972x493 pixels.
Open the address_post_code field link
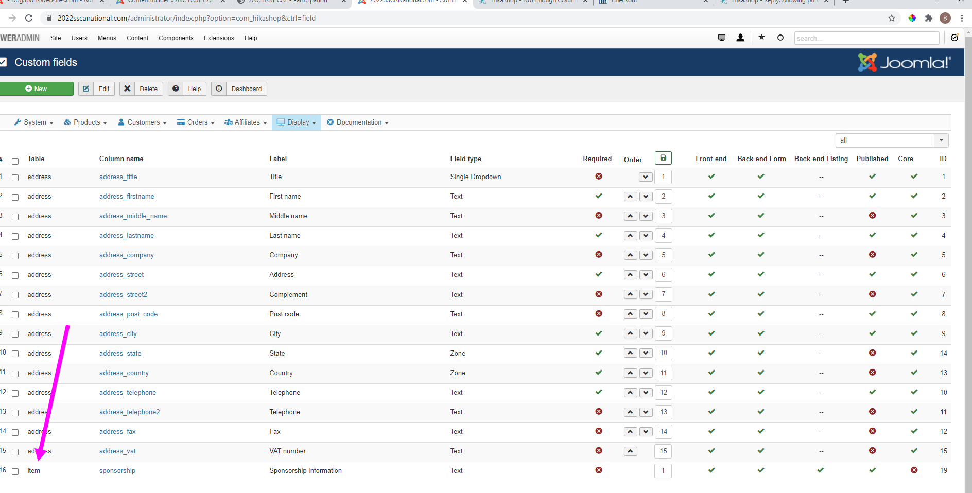coord(128,314)
